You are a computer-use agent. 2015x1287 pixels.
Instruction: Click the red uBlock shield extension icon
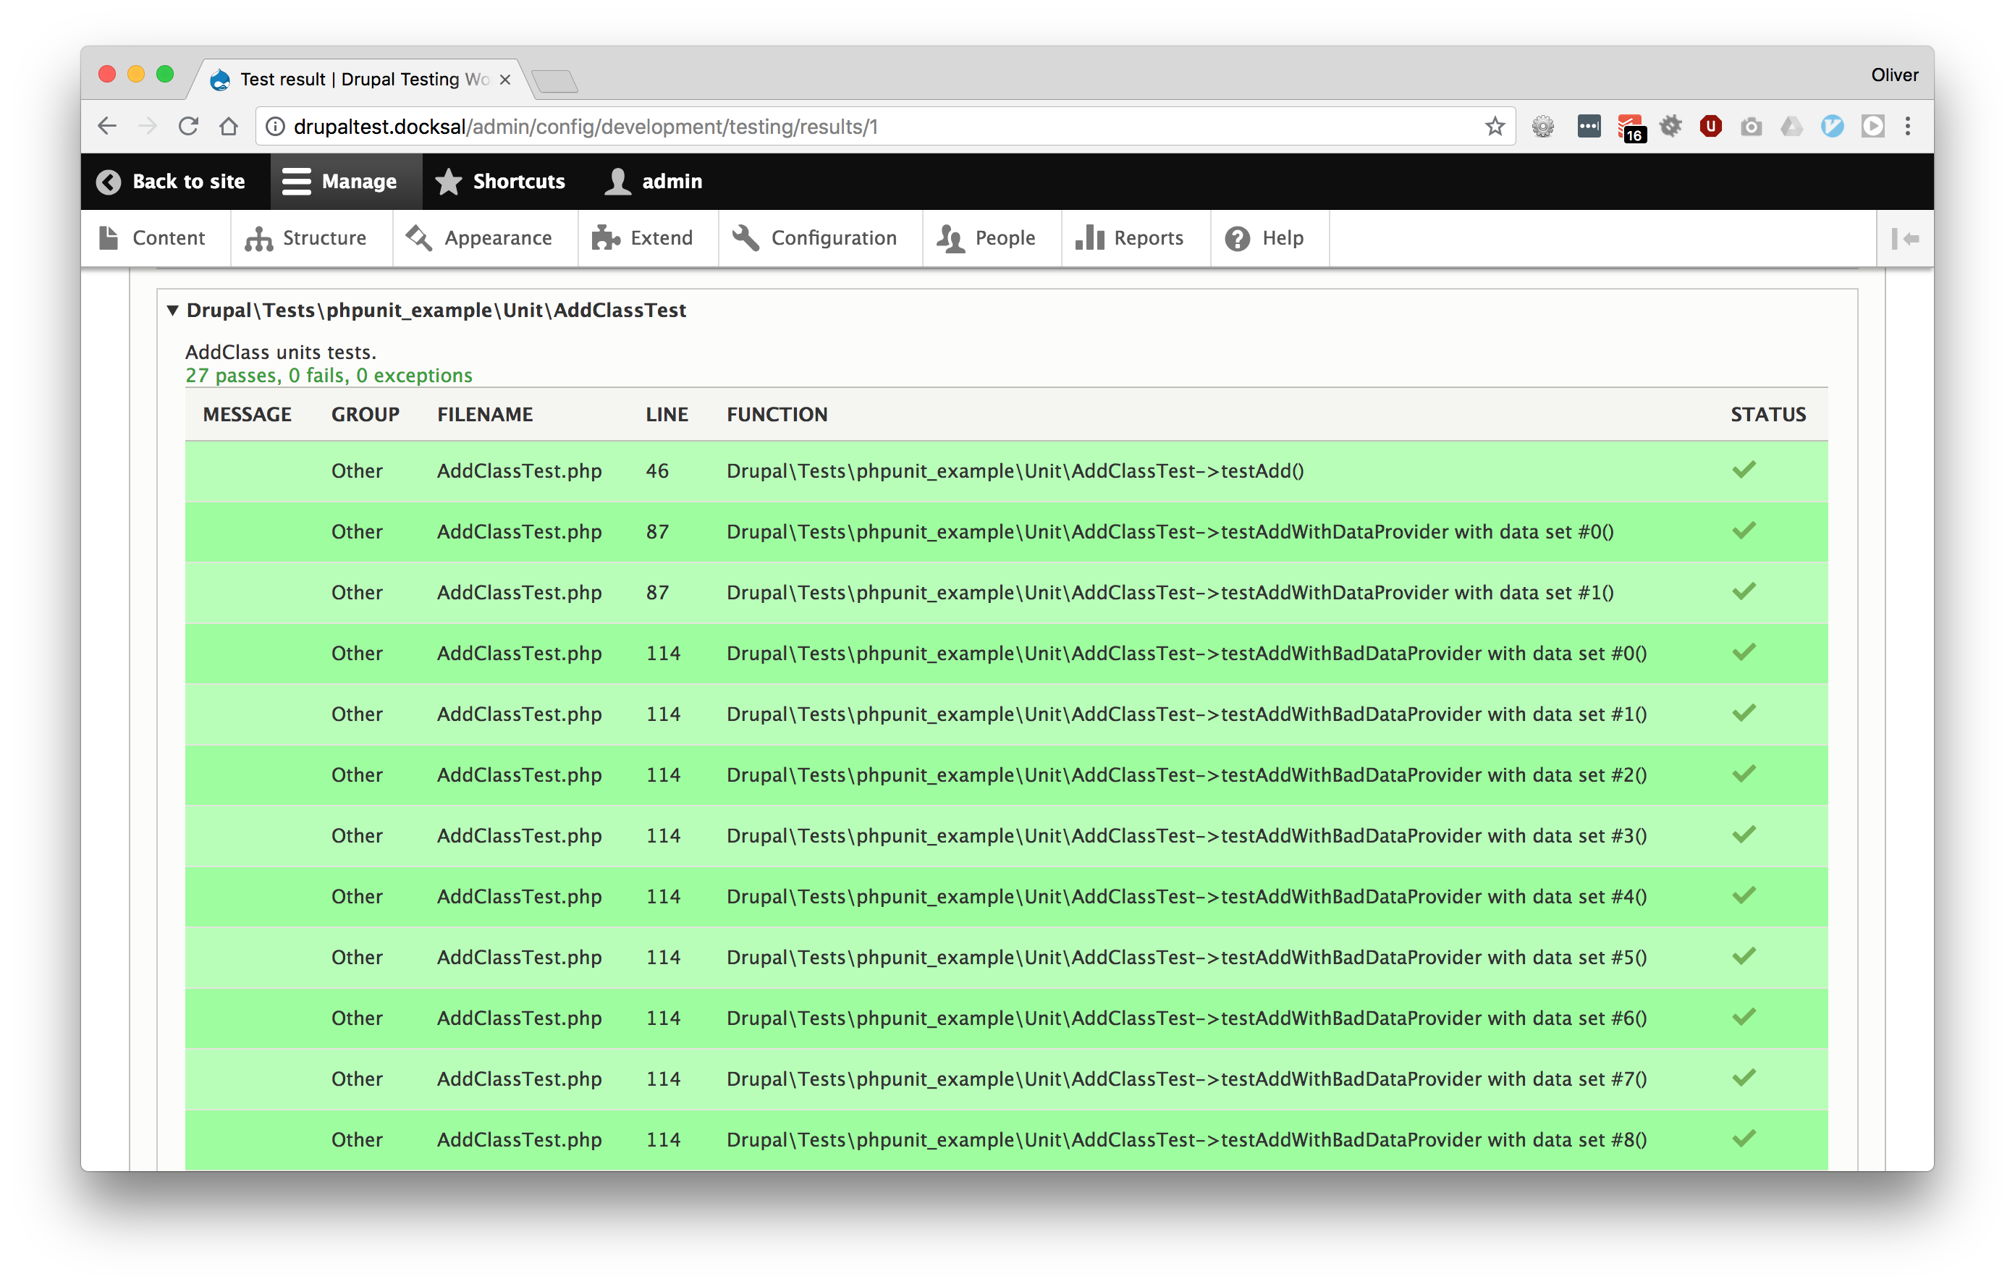click(x=1710, y=127)
